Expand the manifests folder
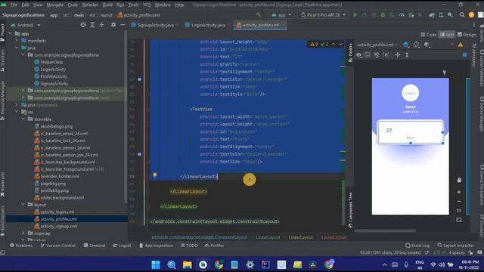 click(x=17, y=41)
